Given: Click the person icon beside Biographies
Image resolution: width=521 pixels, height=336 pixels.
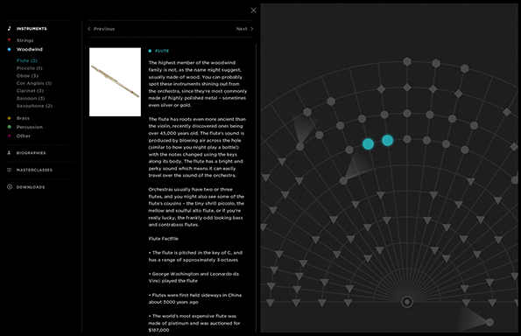Looking at the screenshot, I should pyautogui.click(x=10, y=153).
